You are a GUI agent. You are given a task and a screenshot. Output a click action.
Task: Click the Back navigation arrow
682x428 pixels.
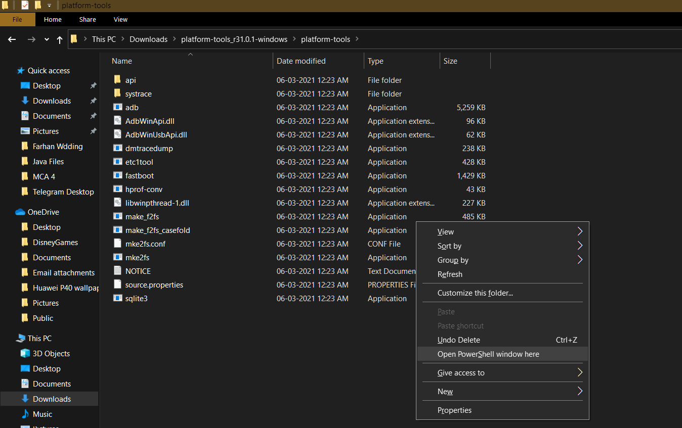pos(12,39)
